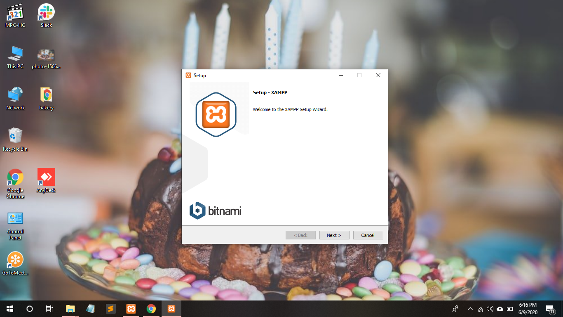Select the GoToMeeting desktop shortcut

point(15,263)
